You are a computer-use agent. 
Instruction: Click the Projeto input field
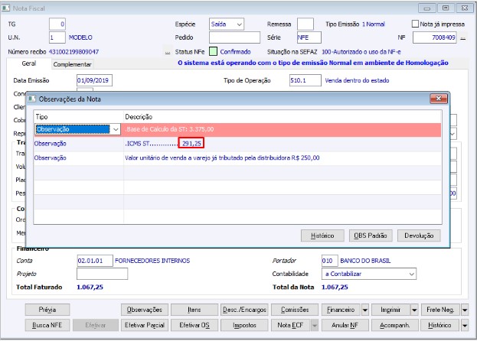[x=103, y=274]
